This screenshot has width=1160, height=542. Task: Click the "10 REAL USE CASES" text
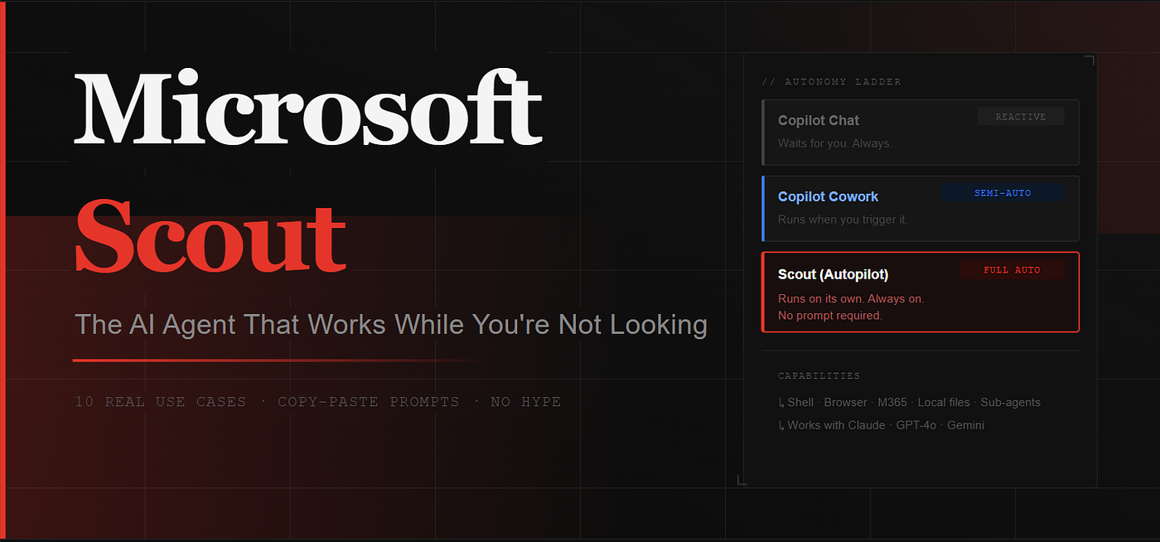[160, 402]
